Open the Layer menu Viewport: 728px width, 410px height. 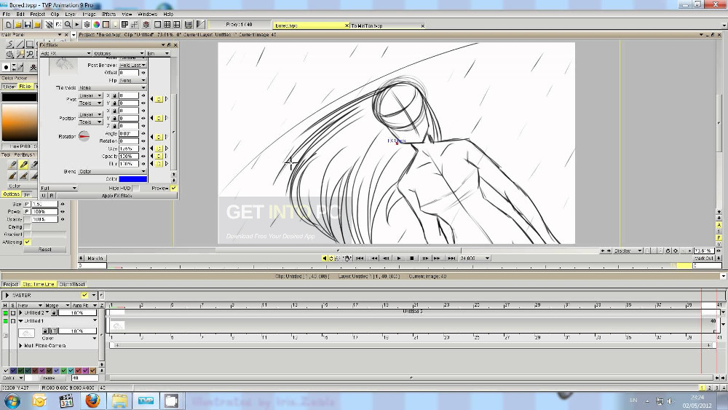(x=70, y=14)
